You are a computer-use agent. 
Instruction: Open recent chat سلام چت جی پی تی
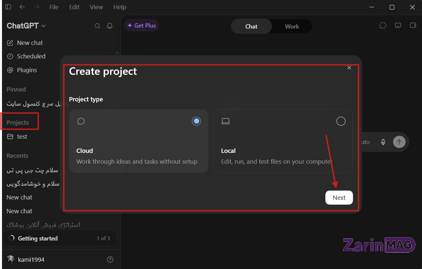coord(33,170)
